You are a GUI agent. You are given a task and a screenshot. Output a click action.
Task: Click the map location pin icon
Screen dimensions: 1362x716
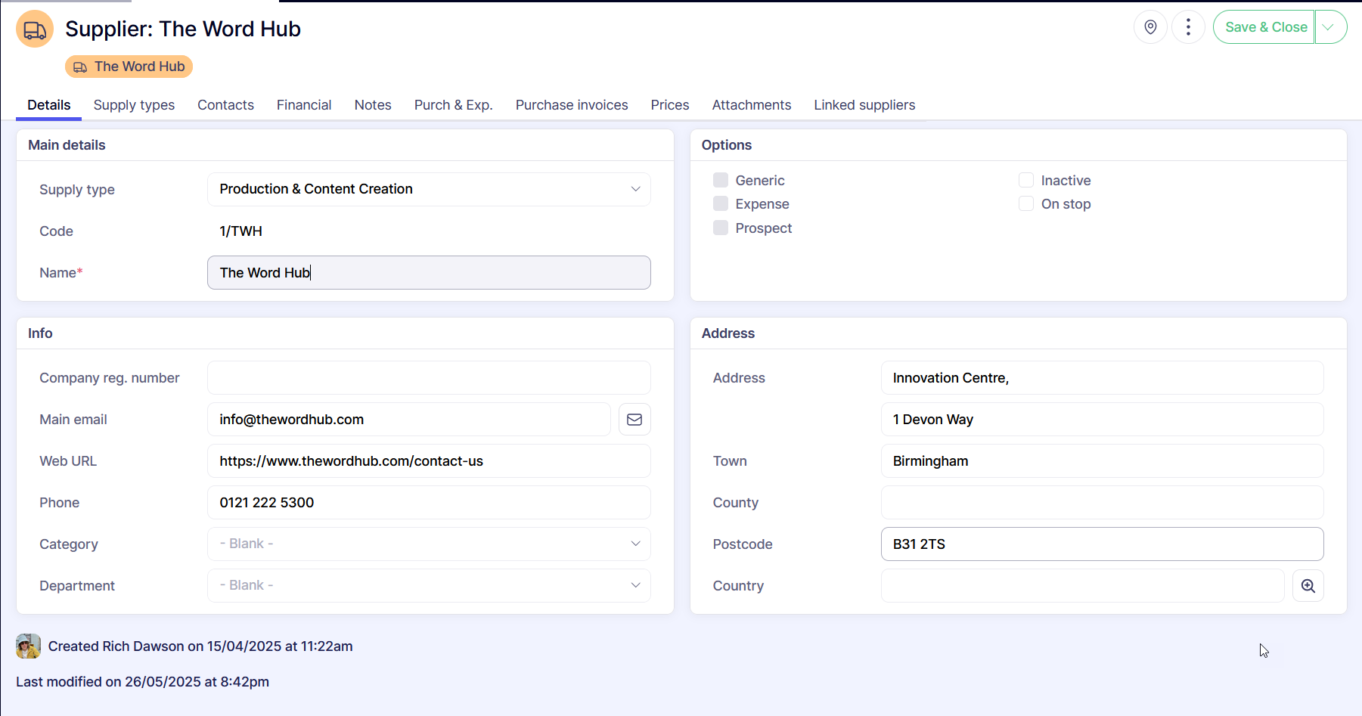pos(1150,27)
